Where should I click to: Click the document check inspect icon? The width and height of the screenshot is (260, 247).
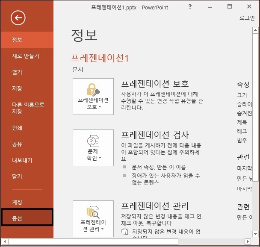(93, 141)
